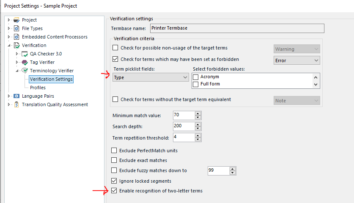Open the Note severity dropdown
The height and width of the screenshot is (203, 354).
[296, 101]
